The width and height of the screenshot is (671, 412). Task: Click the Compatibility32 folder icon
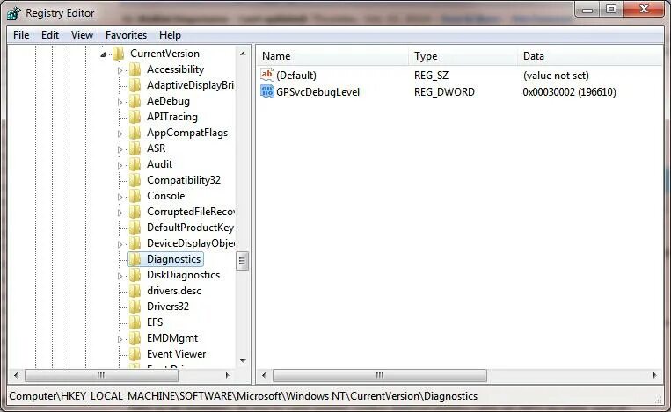pos(135,180)
